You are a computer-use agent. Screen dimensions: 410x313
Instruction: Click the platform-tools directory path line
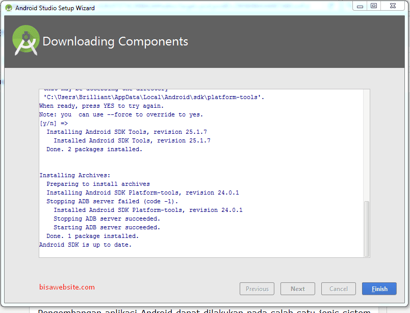[154, 98]
